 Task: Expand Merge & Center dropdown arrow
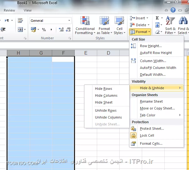point(25,30)
